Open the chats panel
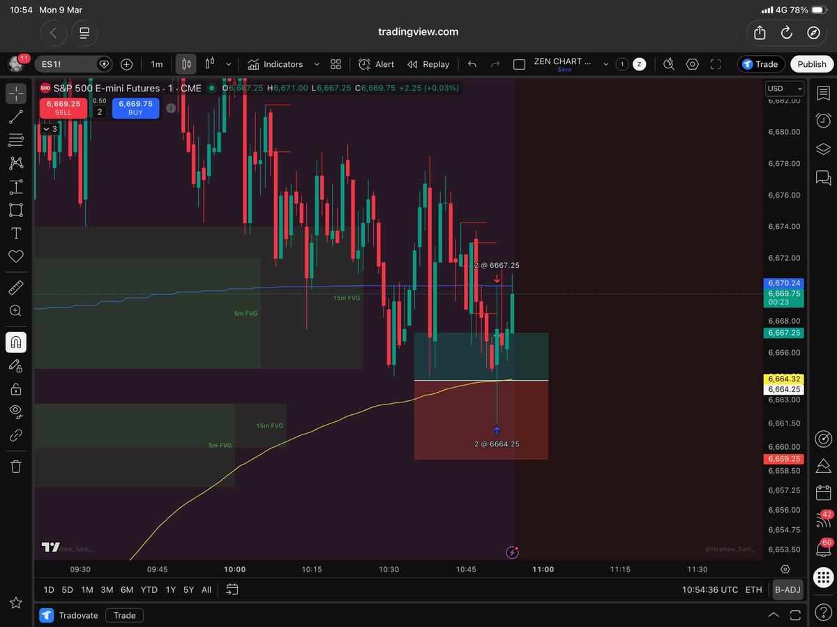 click(x=823, y=178)
